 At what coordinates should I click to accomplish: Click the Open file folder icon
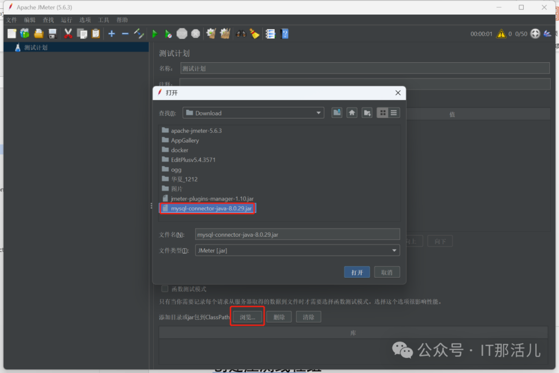click(38, 34)
